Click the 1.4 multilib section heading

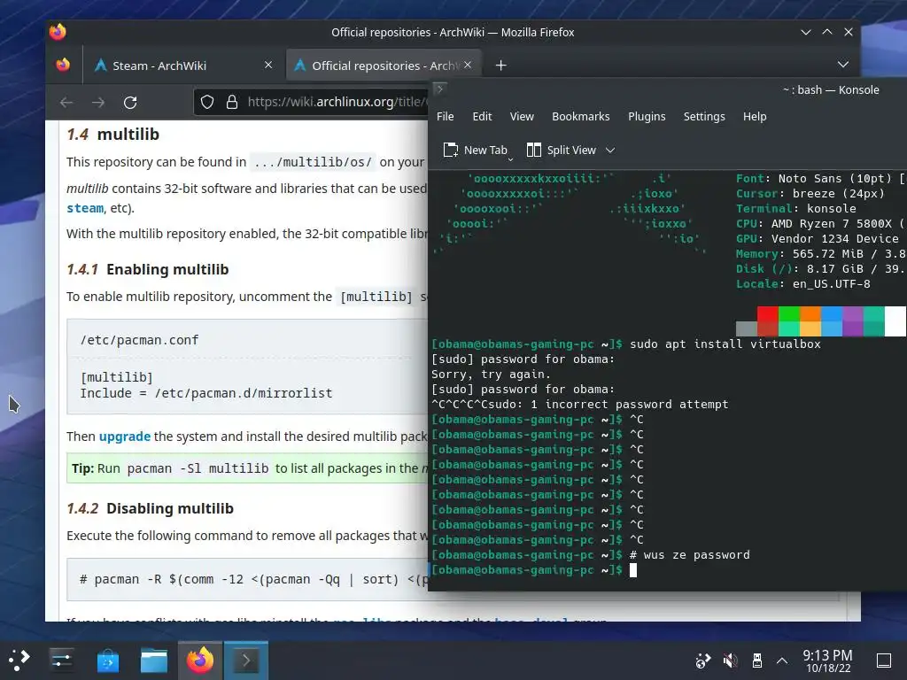(112, 135)
